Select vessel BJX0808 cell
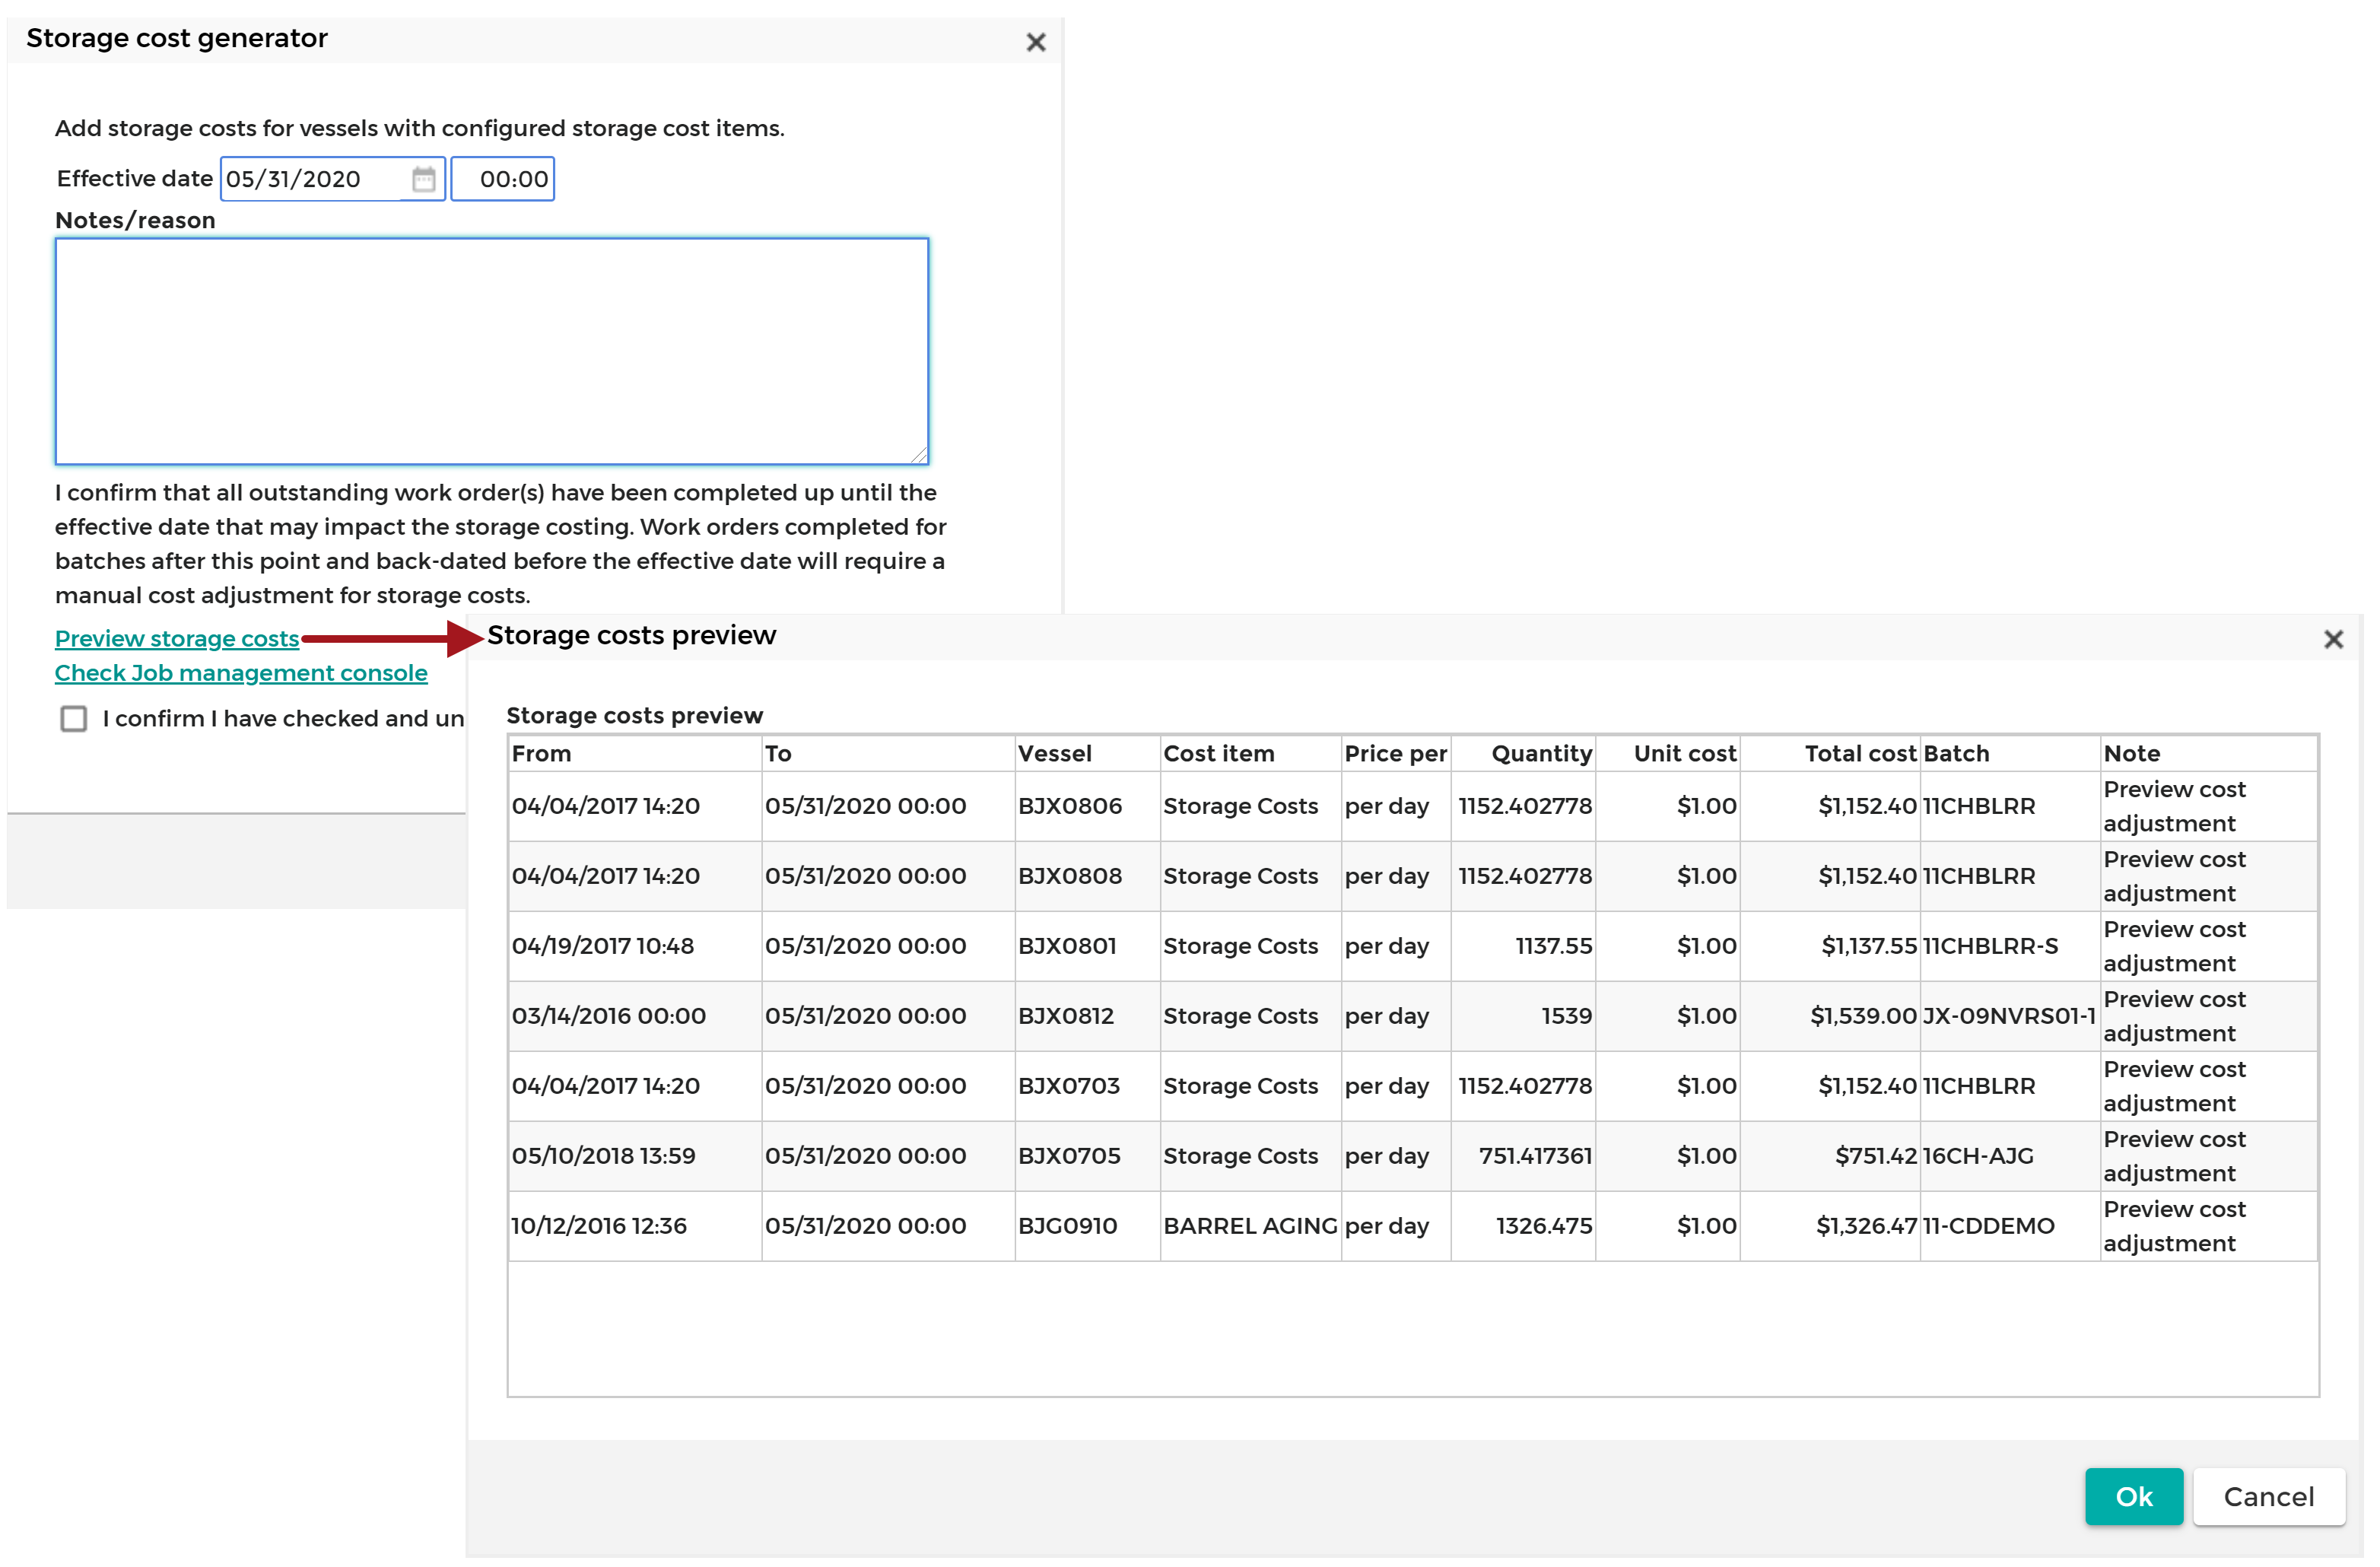 tap(1088, 877)
